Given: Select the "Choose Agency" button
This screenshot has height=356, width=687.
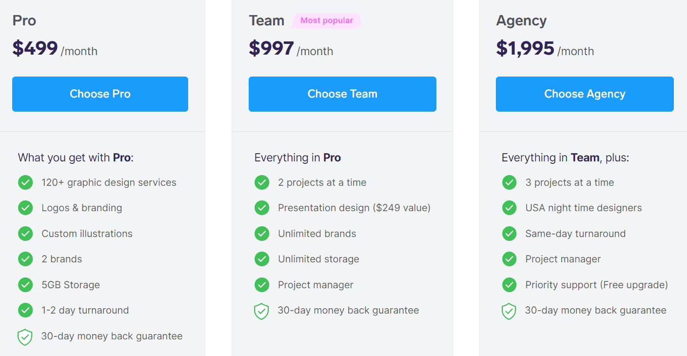Looking at the screenshot, I should tap(584, 94).
